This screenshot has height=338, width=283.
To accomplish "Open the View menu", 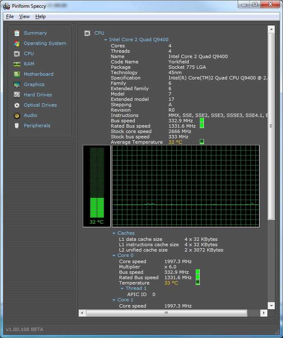I will (24, 16).
